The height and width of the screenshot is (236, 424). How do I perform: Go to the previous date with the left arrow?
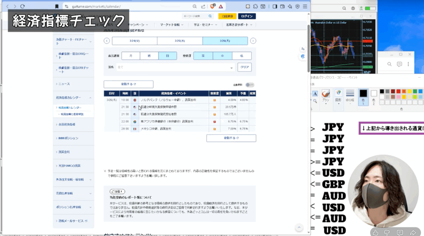(107, 41)
